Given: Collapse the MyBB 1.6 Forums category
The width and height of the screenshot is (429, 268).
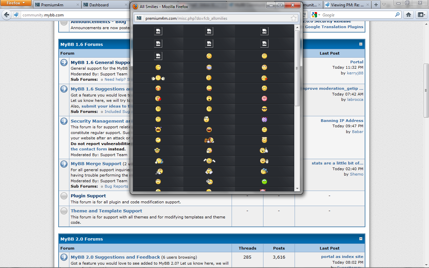Looking at the screenshot, I should pyautogui.click(x=361, y=44).
